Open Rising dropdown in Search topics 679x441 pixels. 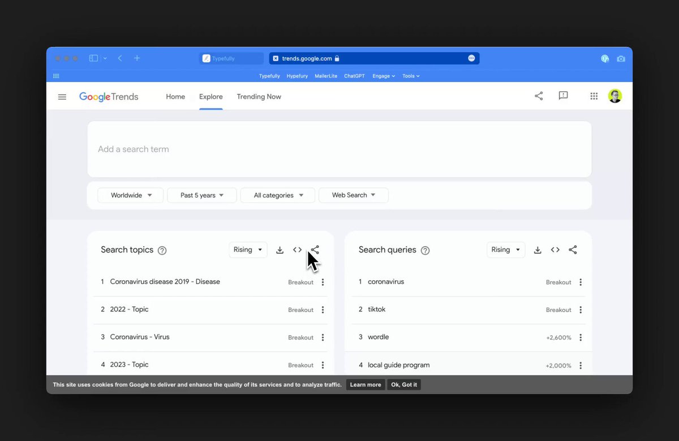(x=248, y=250)
